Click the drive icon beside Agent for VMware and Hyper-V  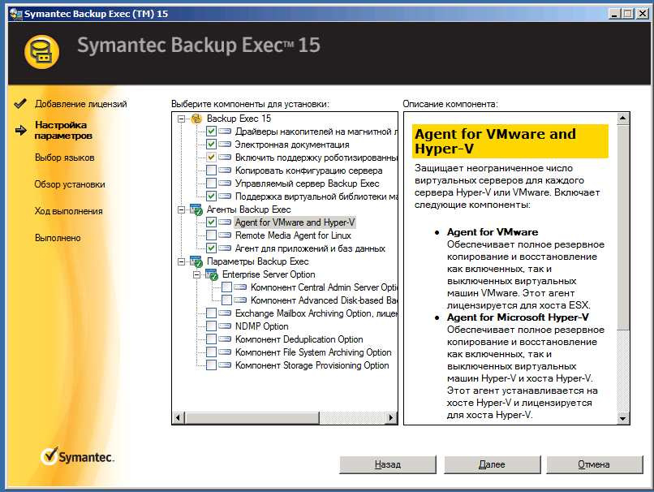click(225, 222)
